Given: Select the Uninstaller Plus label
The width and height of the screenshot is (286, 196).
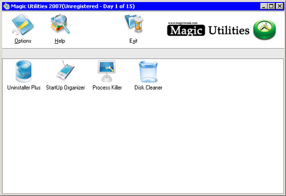Looking at the screenshot, I should click(x=24, y=88).
